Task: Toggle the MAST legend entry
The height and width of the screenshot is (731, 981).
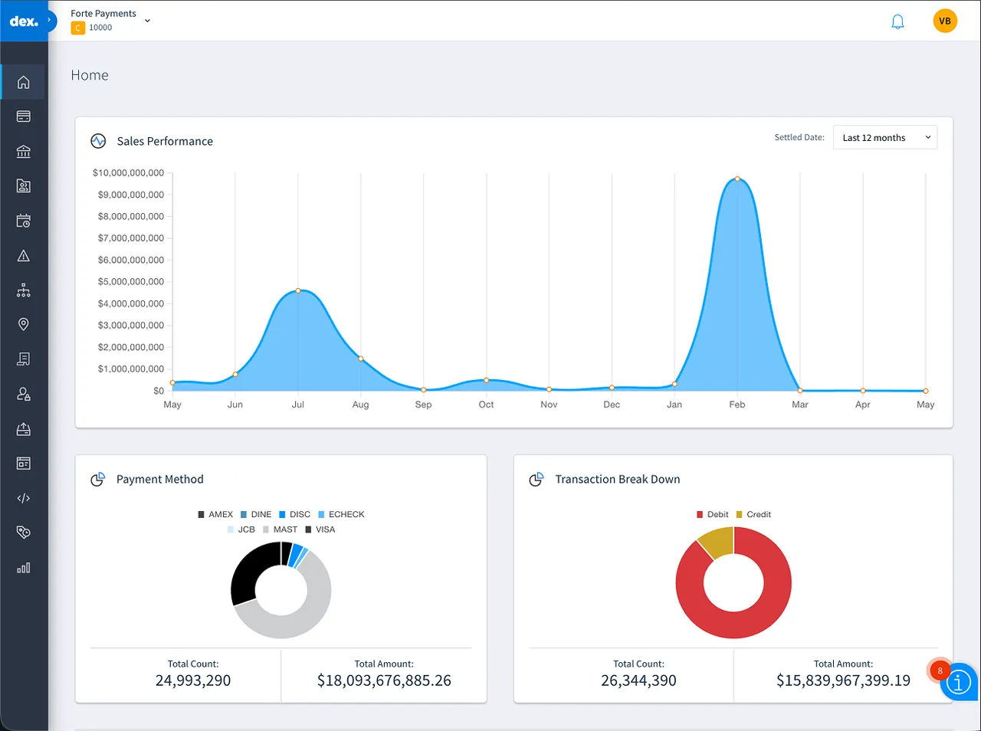Action: click(281, 529)
